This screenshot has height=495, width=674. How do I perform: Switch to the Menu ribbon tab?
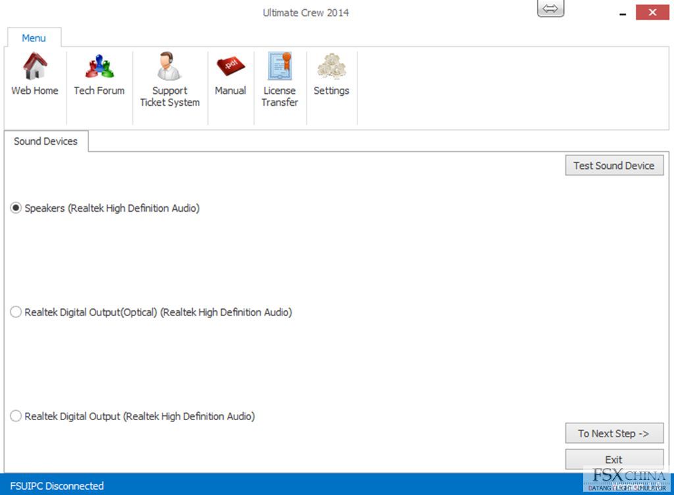(34, 37)
